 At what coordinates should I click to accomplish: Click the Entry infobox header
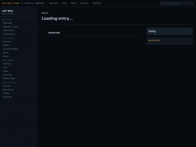click(x=170, y=31)
